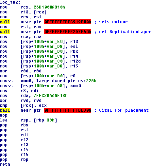Click the call mnemonic on 'vital for placement' line
Viewport: 152px width, 167px height.
point(5,110)
